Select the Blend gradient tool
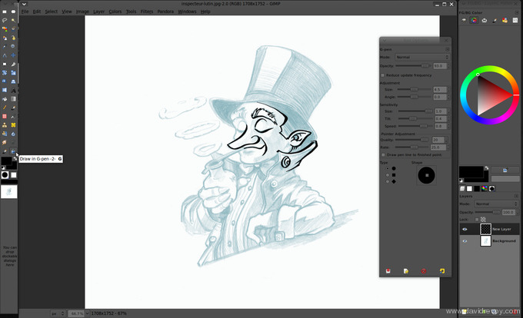This screenshot has width=523, height=318. point(13,99)
